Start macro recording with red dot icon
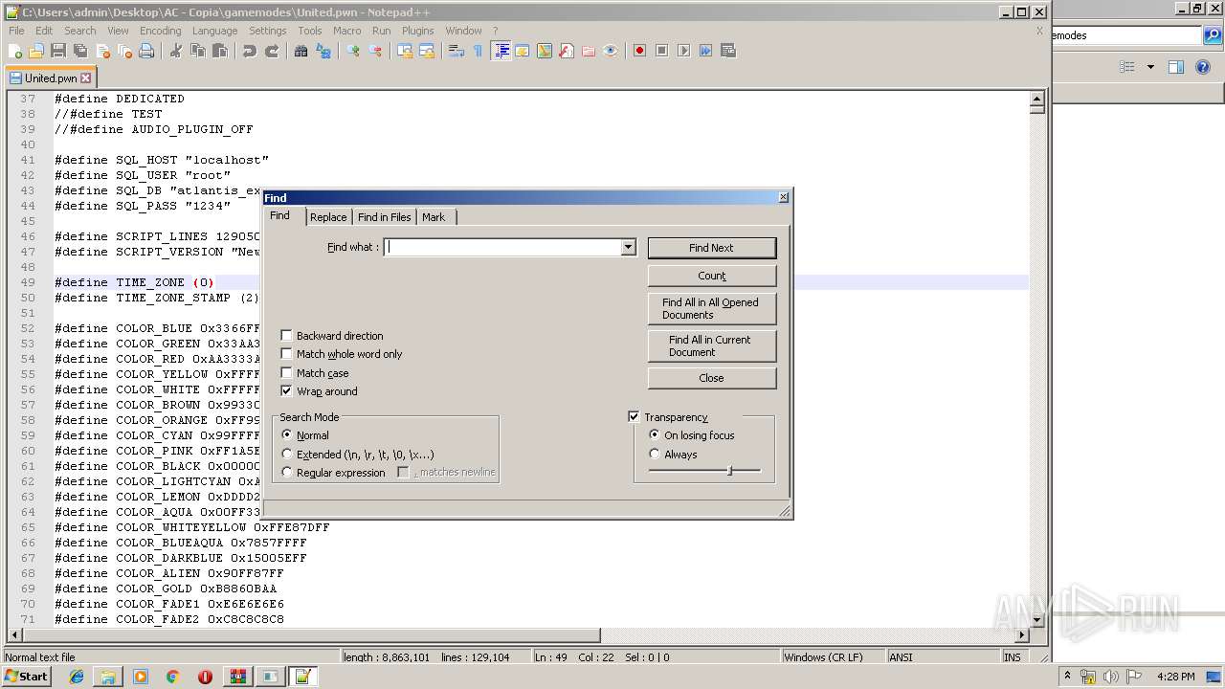The image size is (1225, 689). point(639,51)
